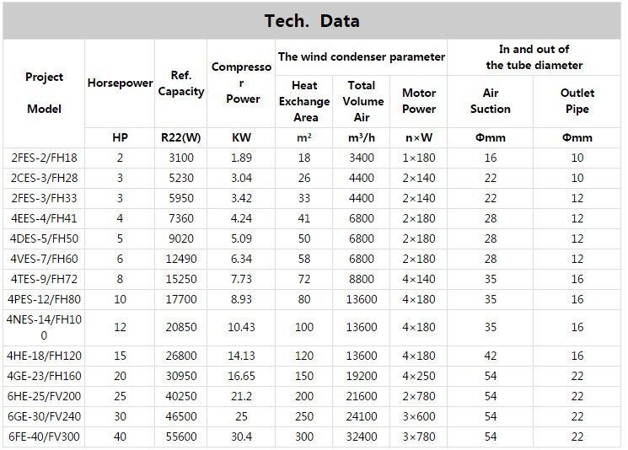The height and width of the screenshot is (450, 628).
Task: Select the 32400 air volume value
Action: click(x=361, y=437)
